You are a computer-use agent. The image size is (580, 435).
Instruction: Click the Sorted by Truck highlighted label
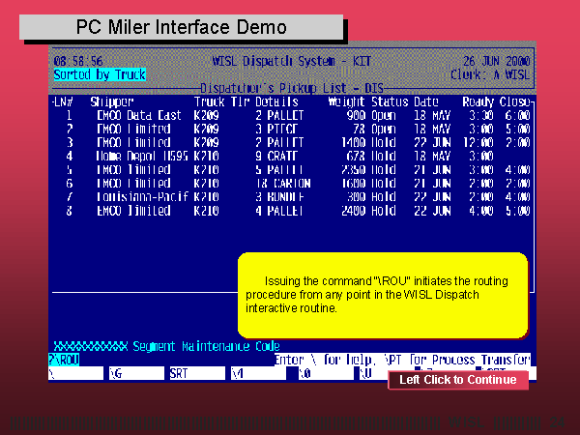click(x=100, y=74)
